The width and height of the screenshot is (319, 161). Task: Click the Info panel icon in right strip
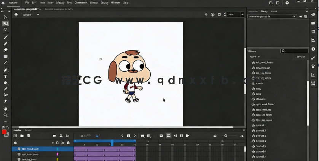coord(313,49)
